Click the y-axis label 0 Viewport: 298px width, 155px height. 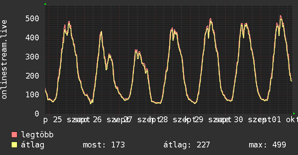coord(37,114)
